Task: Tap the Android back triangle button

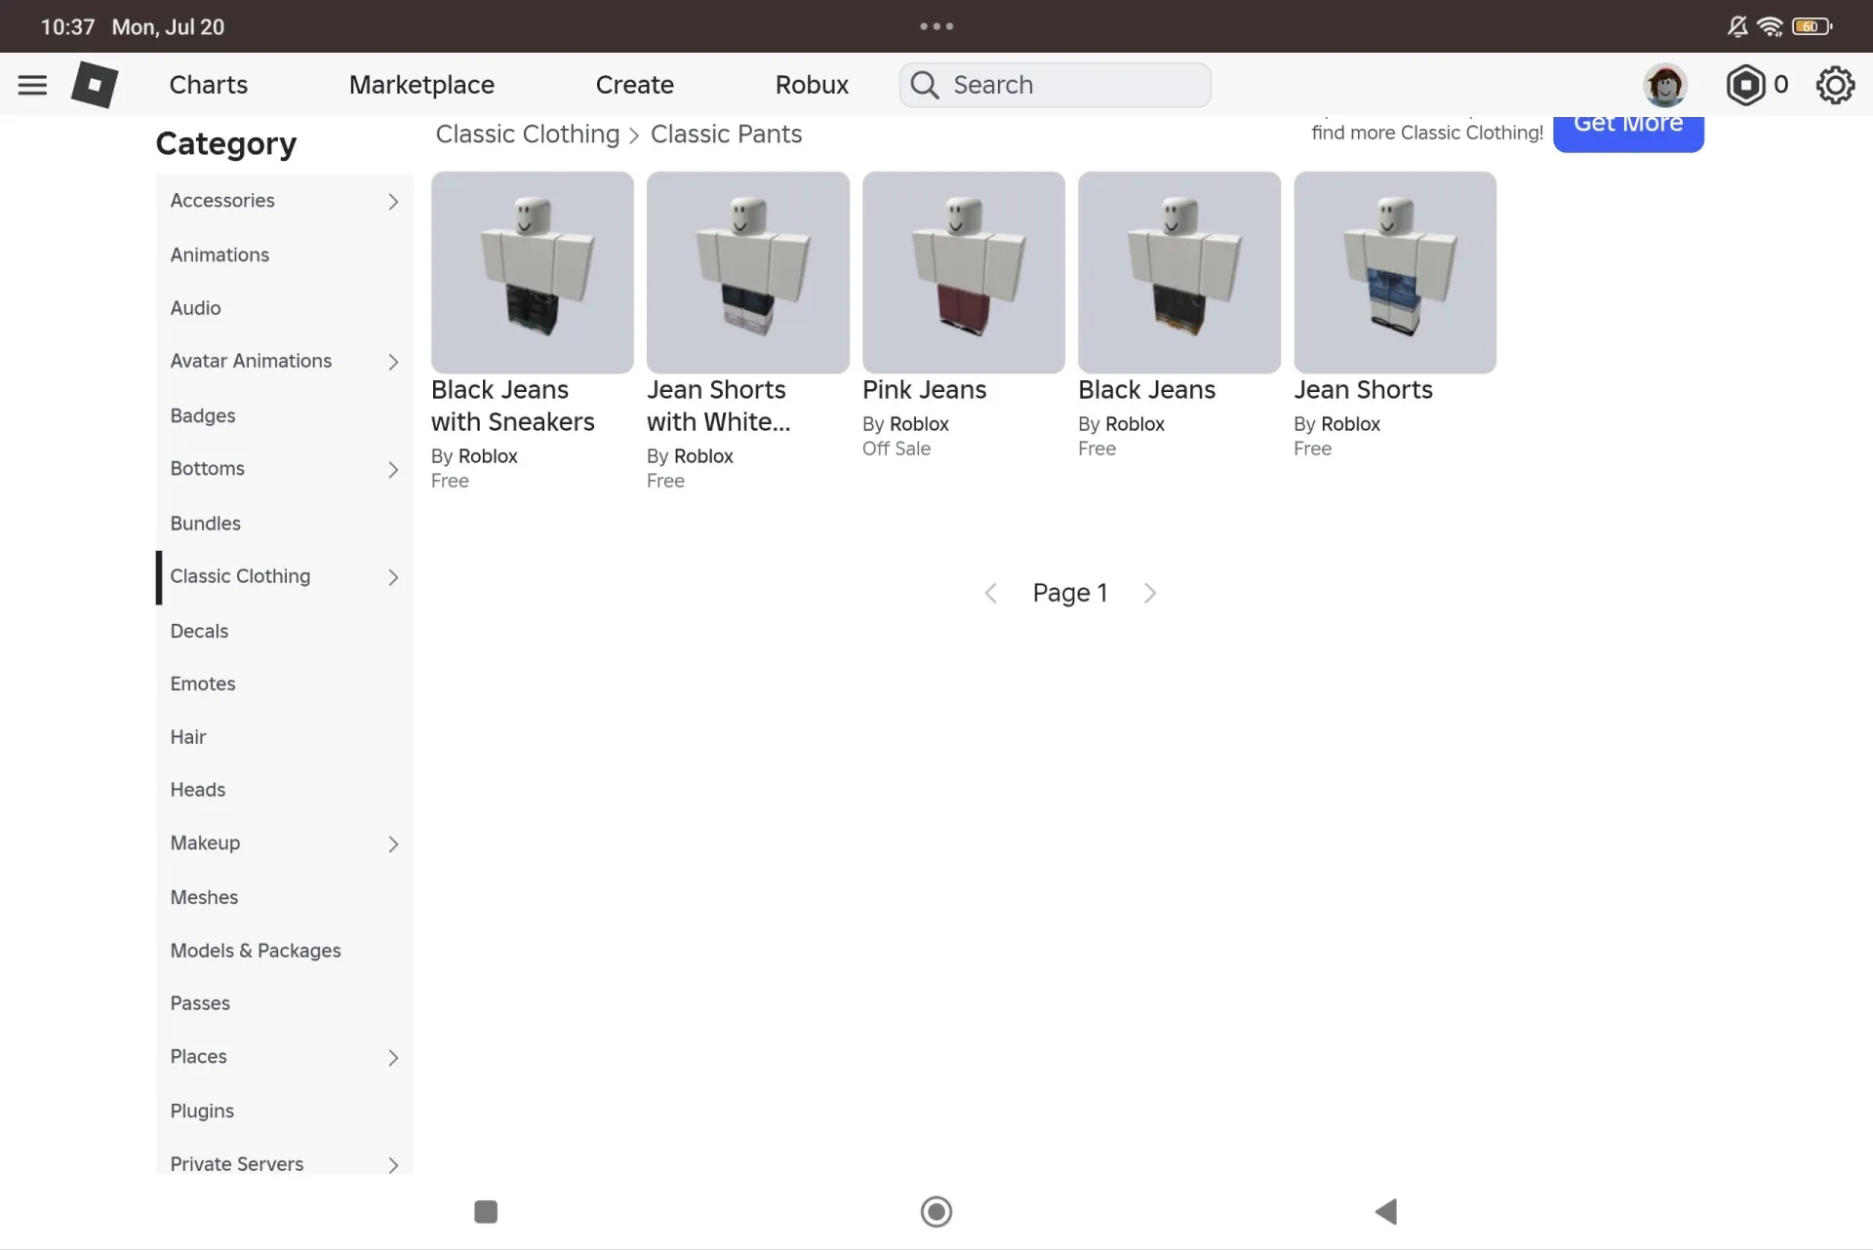Action: [1386, 1211]
